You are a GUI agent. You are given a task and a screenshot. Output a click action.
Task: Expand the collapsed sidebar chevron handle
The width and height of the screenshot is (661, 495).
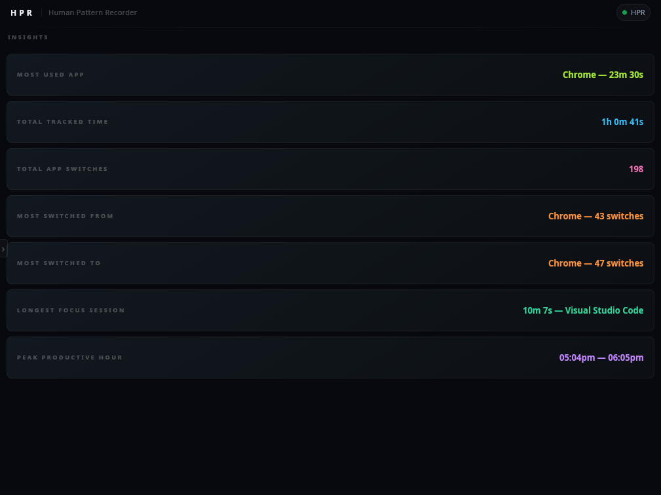3,249
